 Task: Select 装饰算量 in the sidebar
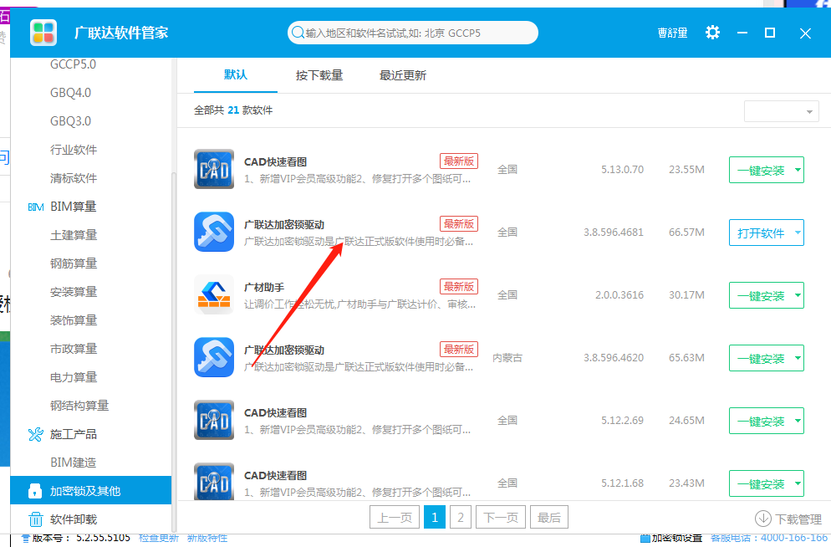click(74, 320)
